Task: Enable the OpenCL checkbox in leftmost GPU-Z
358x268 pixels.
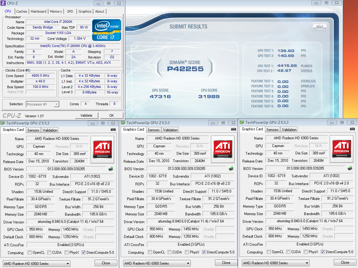Action: click(30, 253)
